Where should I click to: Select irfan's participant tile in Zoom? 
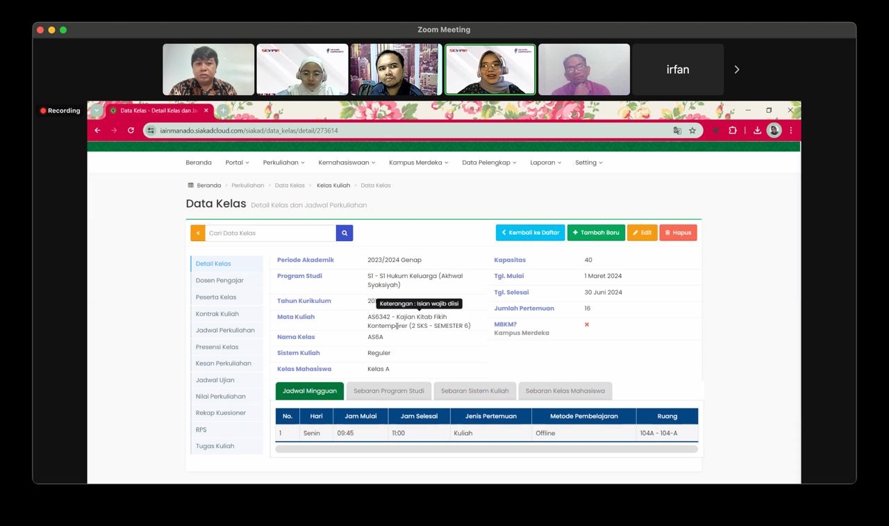678,69
